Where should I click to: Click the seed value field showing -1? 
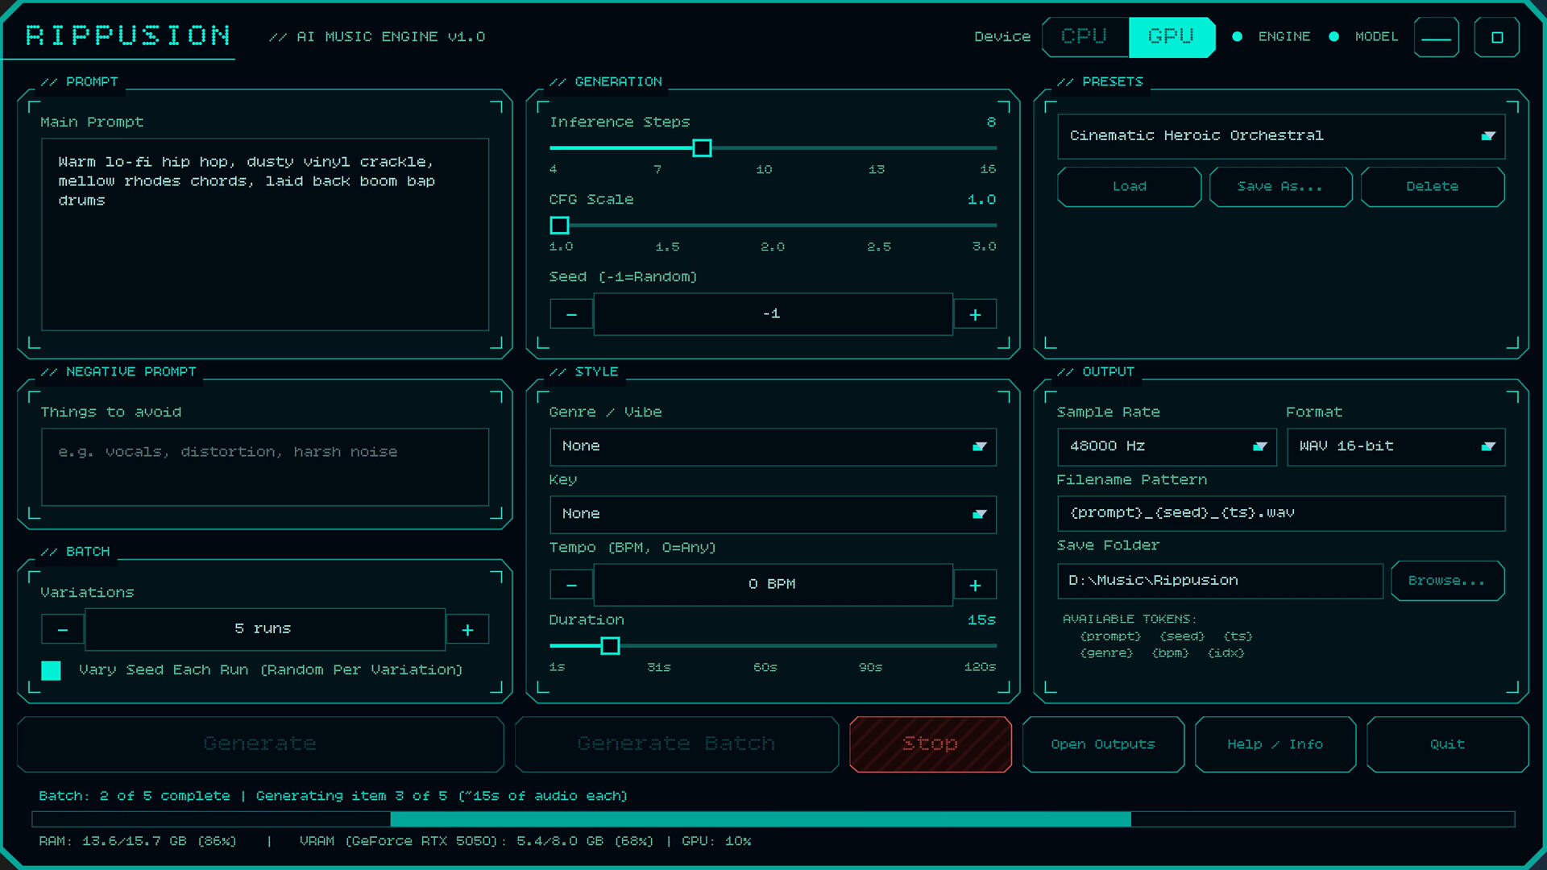click(773, 314)
